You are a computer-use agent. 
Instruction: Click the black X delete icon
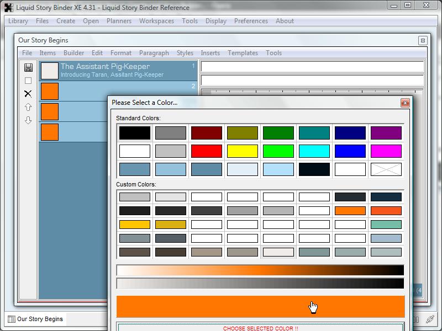pyautogui.click(x=28, y=94)
